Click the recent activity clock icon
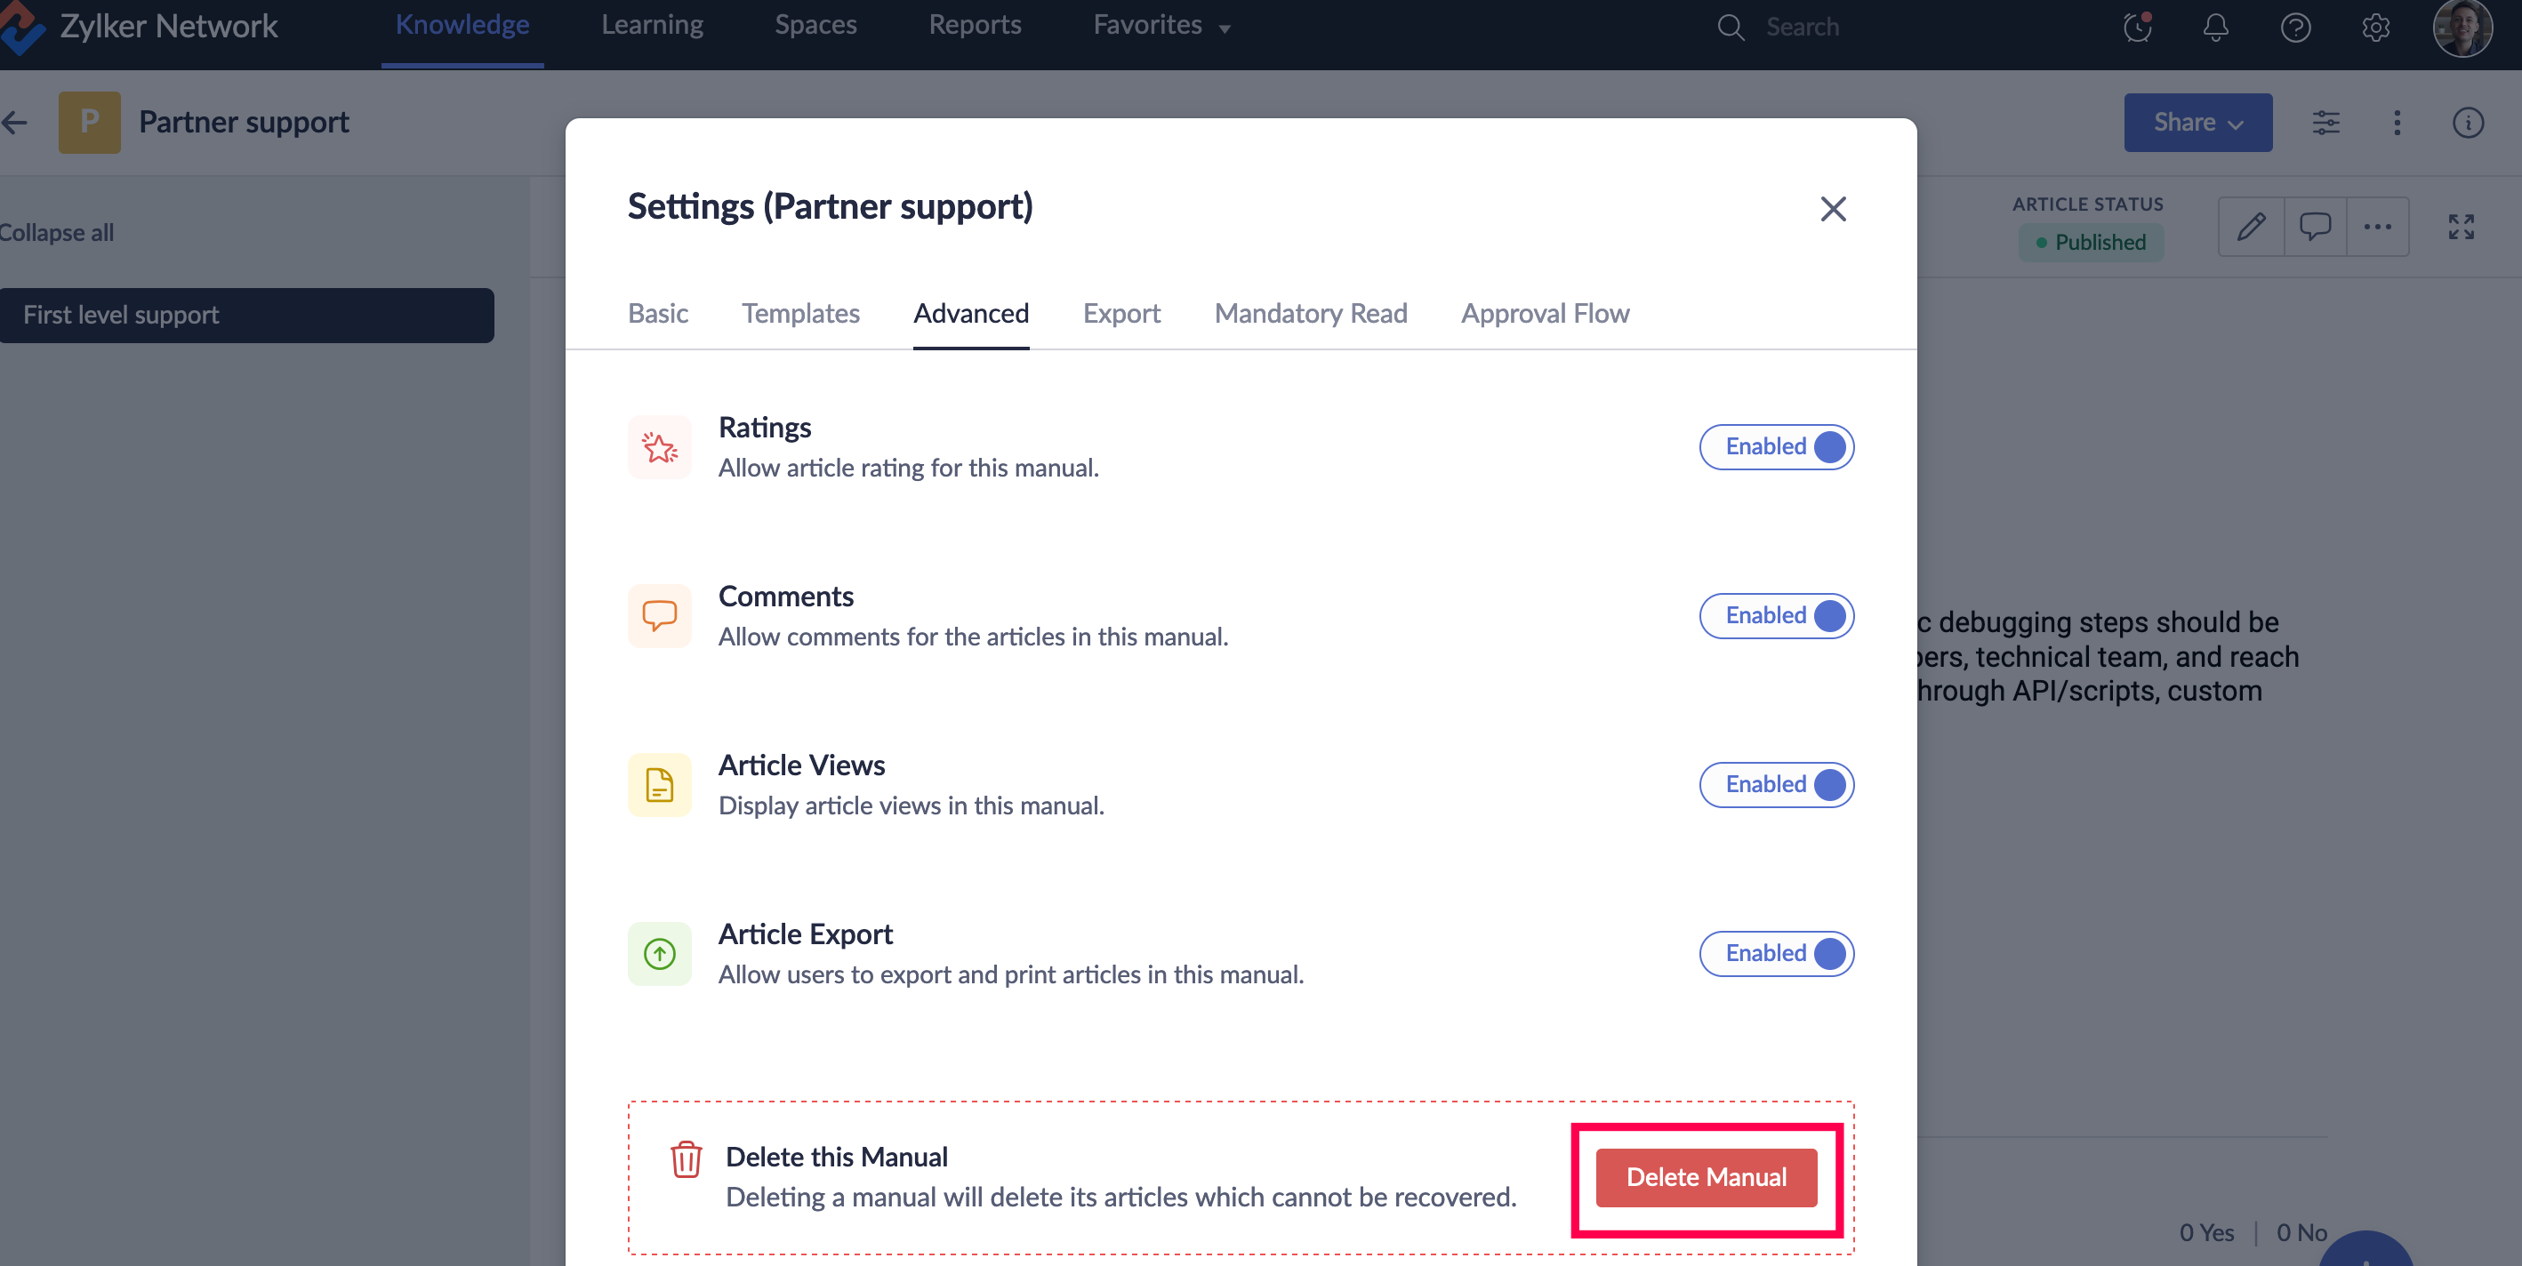The height and width of the screenshot is (1266, 2522). 2137,27
